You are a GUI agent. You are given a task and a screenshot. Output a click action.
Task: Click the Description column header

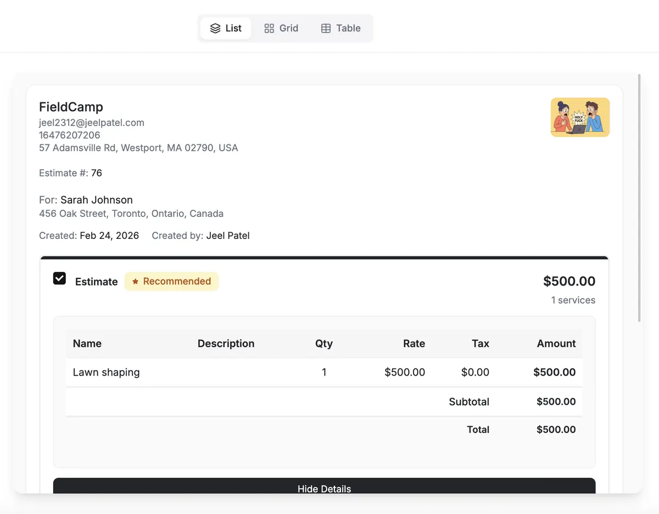click(226, 344)
